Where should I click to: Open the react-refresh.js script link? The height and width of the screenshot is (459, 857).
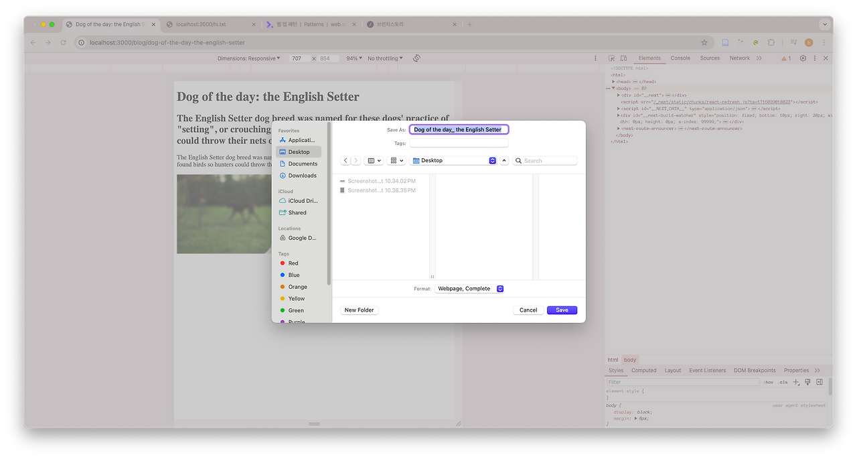722,102
